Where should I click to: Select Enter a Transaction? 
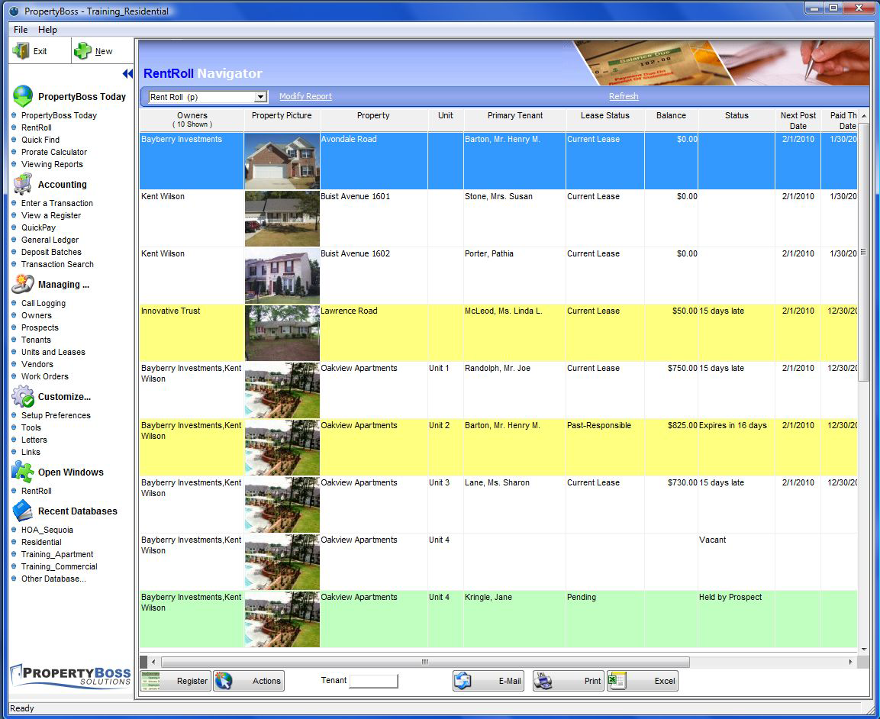pyautogui.click(x=57, y=203)
